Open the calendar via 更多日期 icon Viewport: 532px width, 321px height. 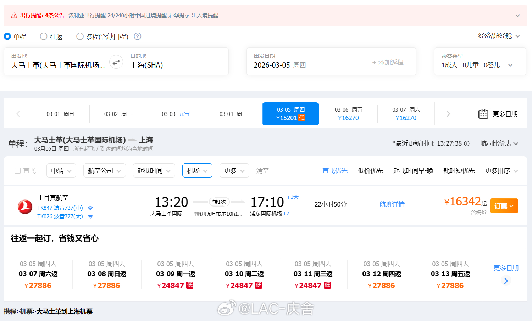tap(483, 114)
